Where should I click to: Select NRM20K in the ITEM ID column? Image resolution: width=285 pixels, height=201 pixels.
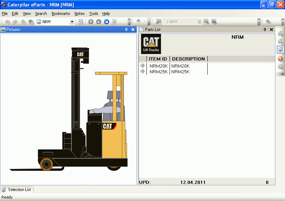click(x=159, y=66)
